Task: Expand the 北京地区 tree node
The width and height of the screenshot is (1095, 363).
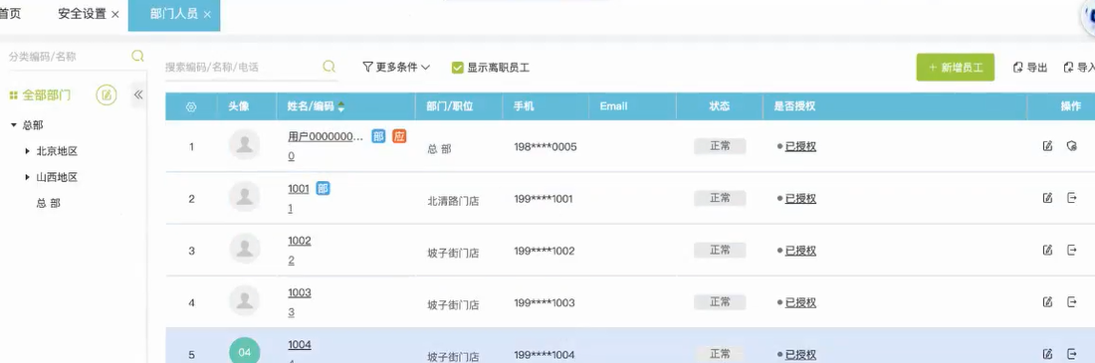Action: (x=27, y=151)
